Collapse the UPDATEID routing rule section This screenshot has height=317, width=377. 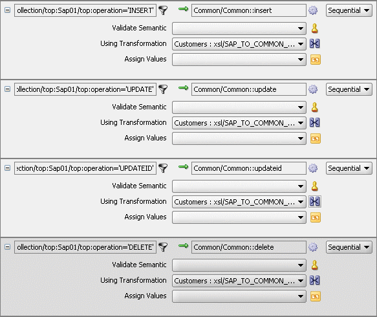tap(8, 168)
